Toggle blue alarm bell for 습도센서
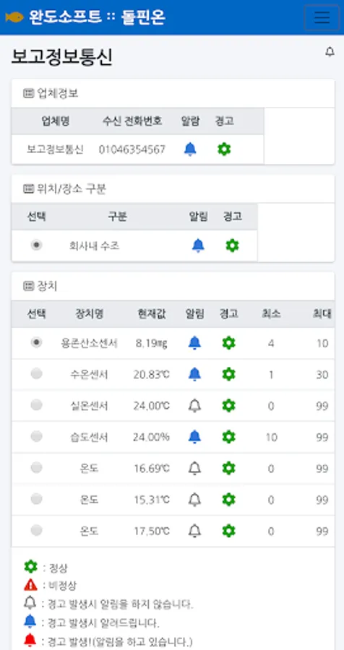The image size is (344, 650). 194,437
